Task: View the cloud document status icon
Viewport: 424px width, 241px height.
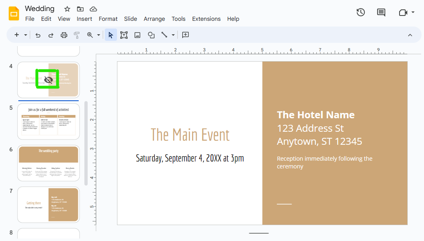Action: coord(93,9)
